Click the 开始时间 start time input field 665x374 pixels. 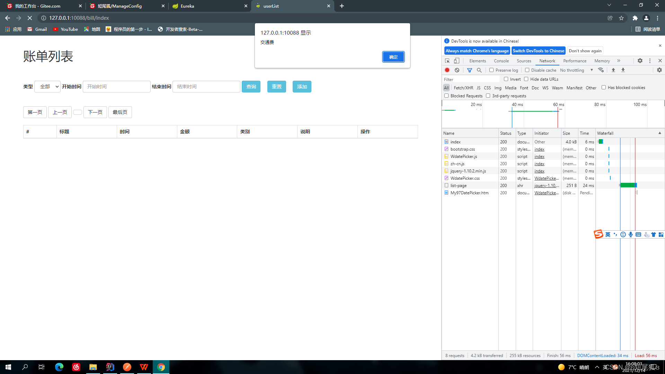click(x=116, y=87)
